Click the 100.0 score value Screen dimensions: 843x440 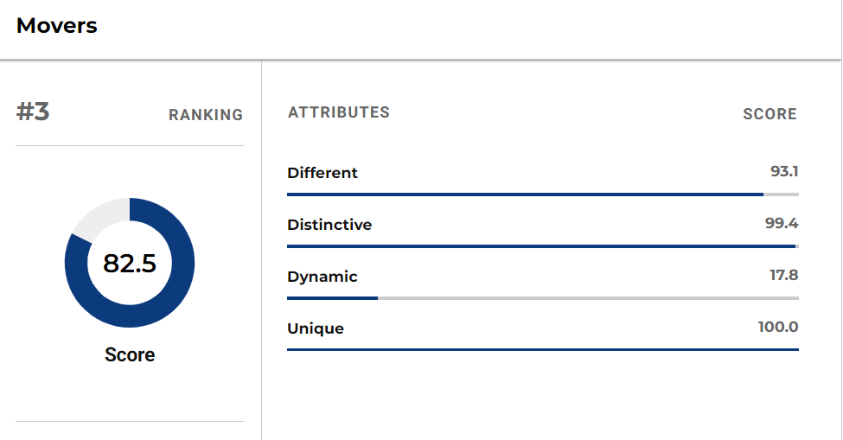pos(778,327)
